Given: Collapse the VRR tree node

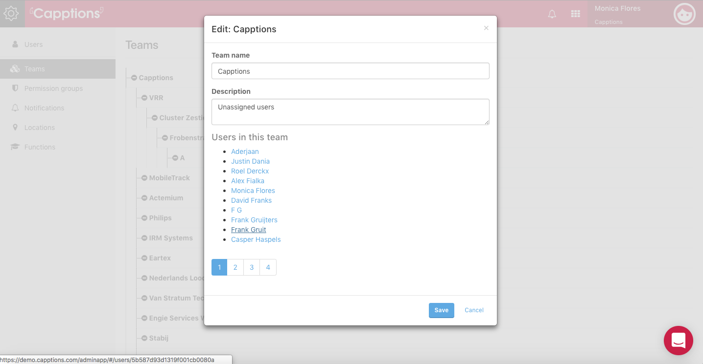Looking at the screenshot, I should pyautogui.click(x=144, y=98).
